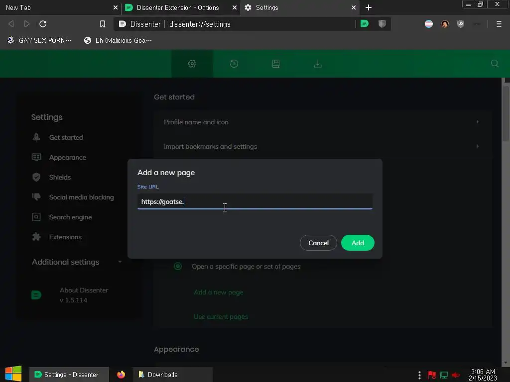Open Bookmarks from green toolbar
The height and width of the screenshot is (382, 510).
(276, 64)
